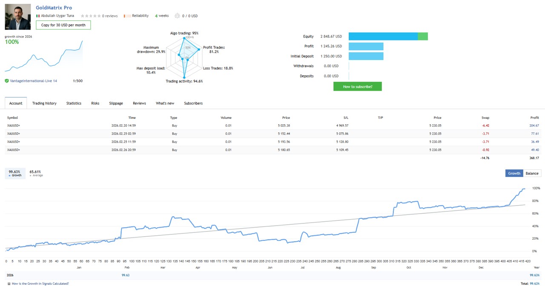Click the Reliability bars indicator icon
The width and height of the screenshot is (545, 286).
(x=127, y=16)
